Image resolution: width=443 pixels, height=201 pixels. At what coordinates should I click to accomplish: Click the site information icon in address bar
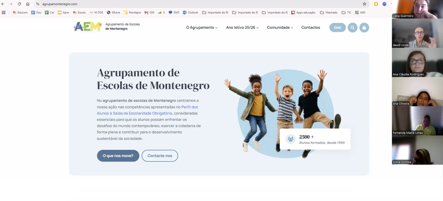(x=38, y=4)
